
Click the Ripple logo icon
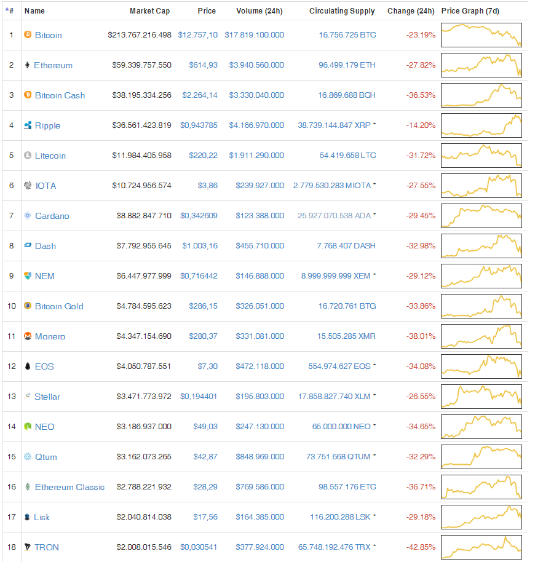[27, 125]
